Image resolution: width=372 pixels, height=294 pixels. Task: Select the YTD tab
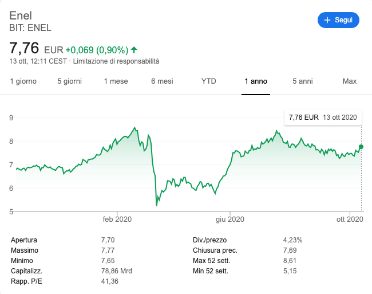pyautogui.click(x=209, y=81)
